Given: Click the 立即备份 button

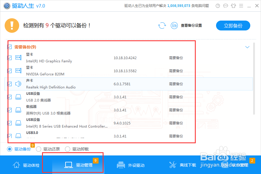Looking at the screenshot, I should (233, 26).
